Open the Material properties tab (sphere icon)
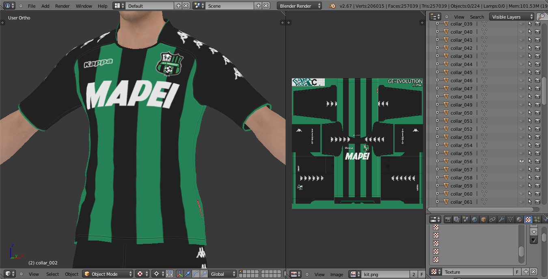The image size is (548, 279). 519,219
